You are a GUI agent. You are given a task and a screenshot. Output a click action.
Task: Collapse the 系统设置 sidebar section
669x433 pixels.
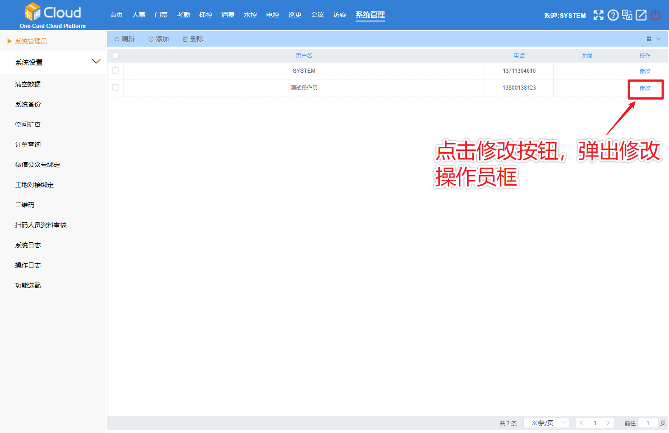point(96,61)
